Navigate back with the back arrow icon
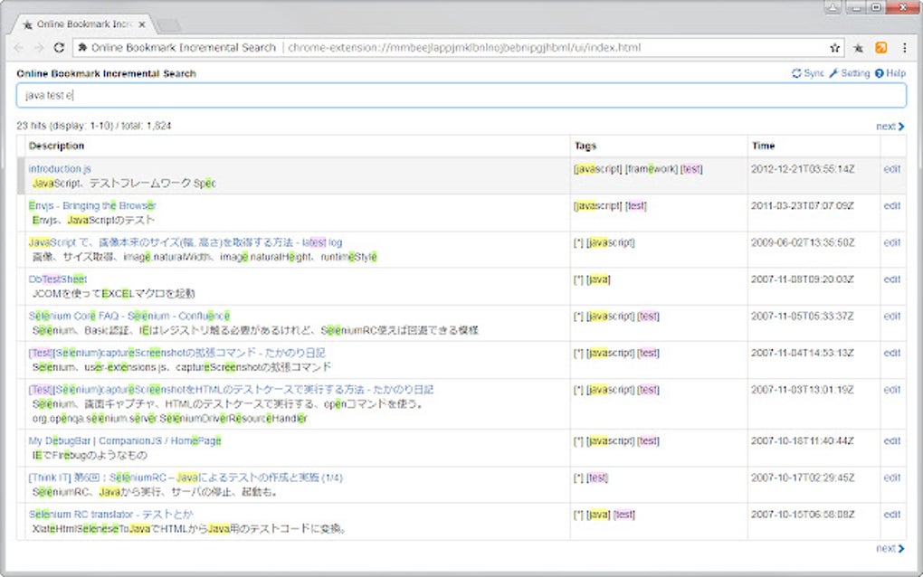 tap(20, 48)
